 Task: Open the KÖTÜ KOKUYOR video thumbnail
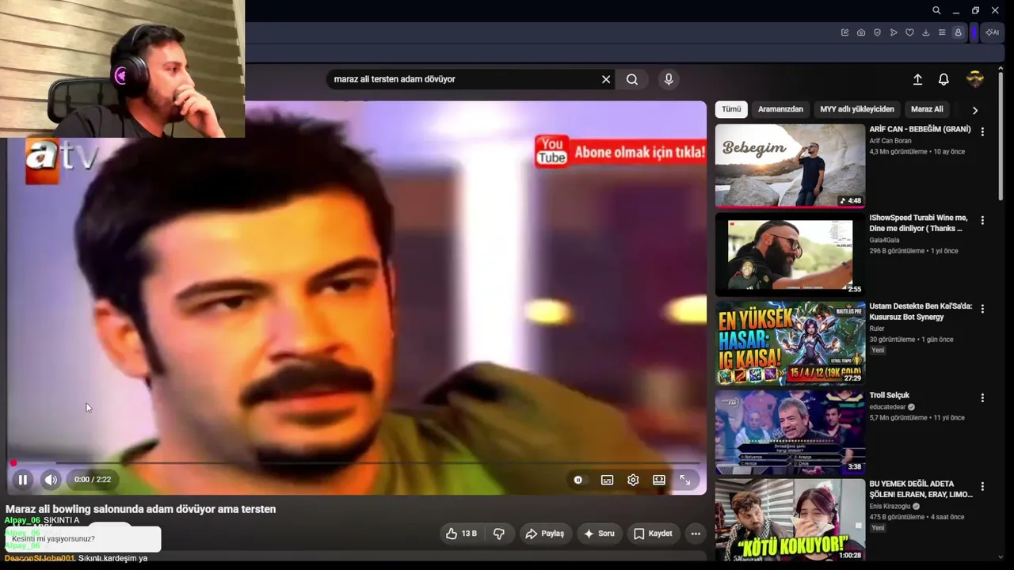pyautogui.click(x=790, y=519)
